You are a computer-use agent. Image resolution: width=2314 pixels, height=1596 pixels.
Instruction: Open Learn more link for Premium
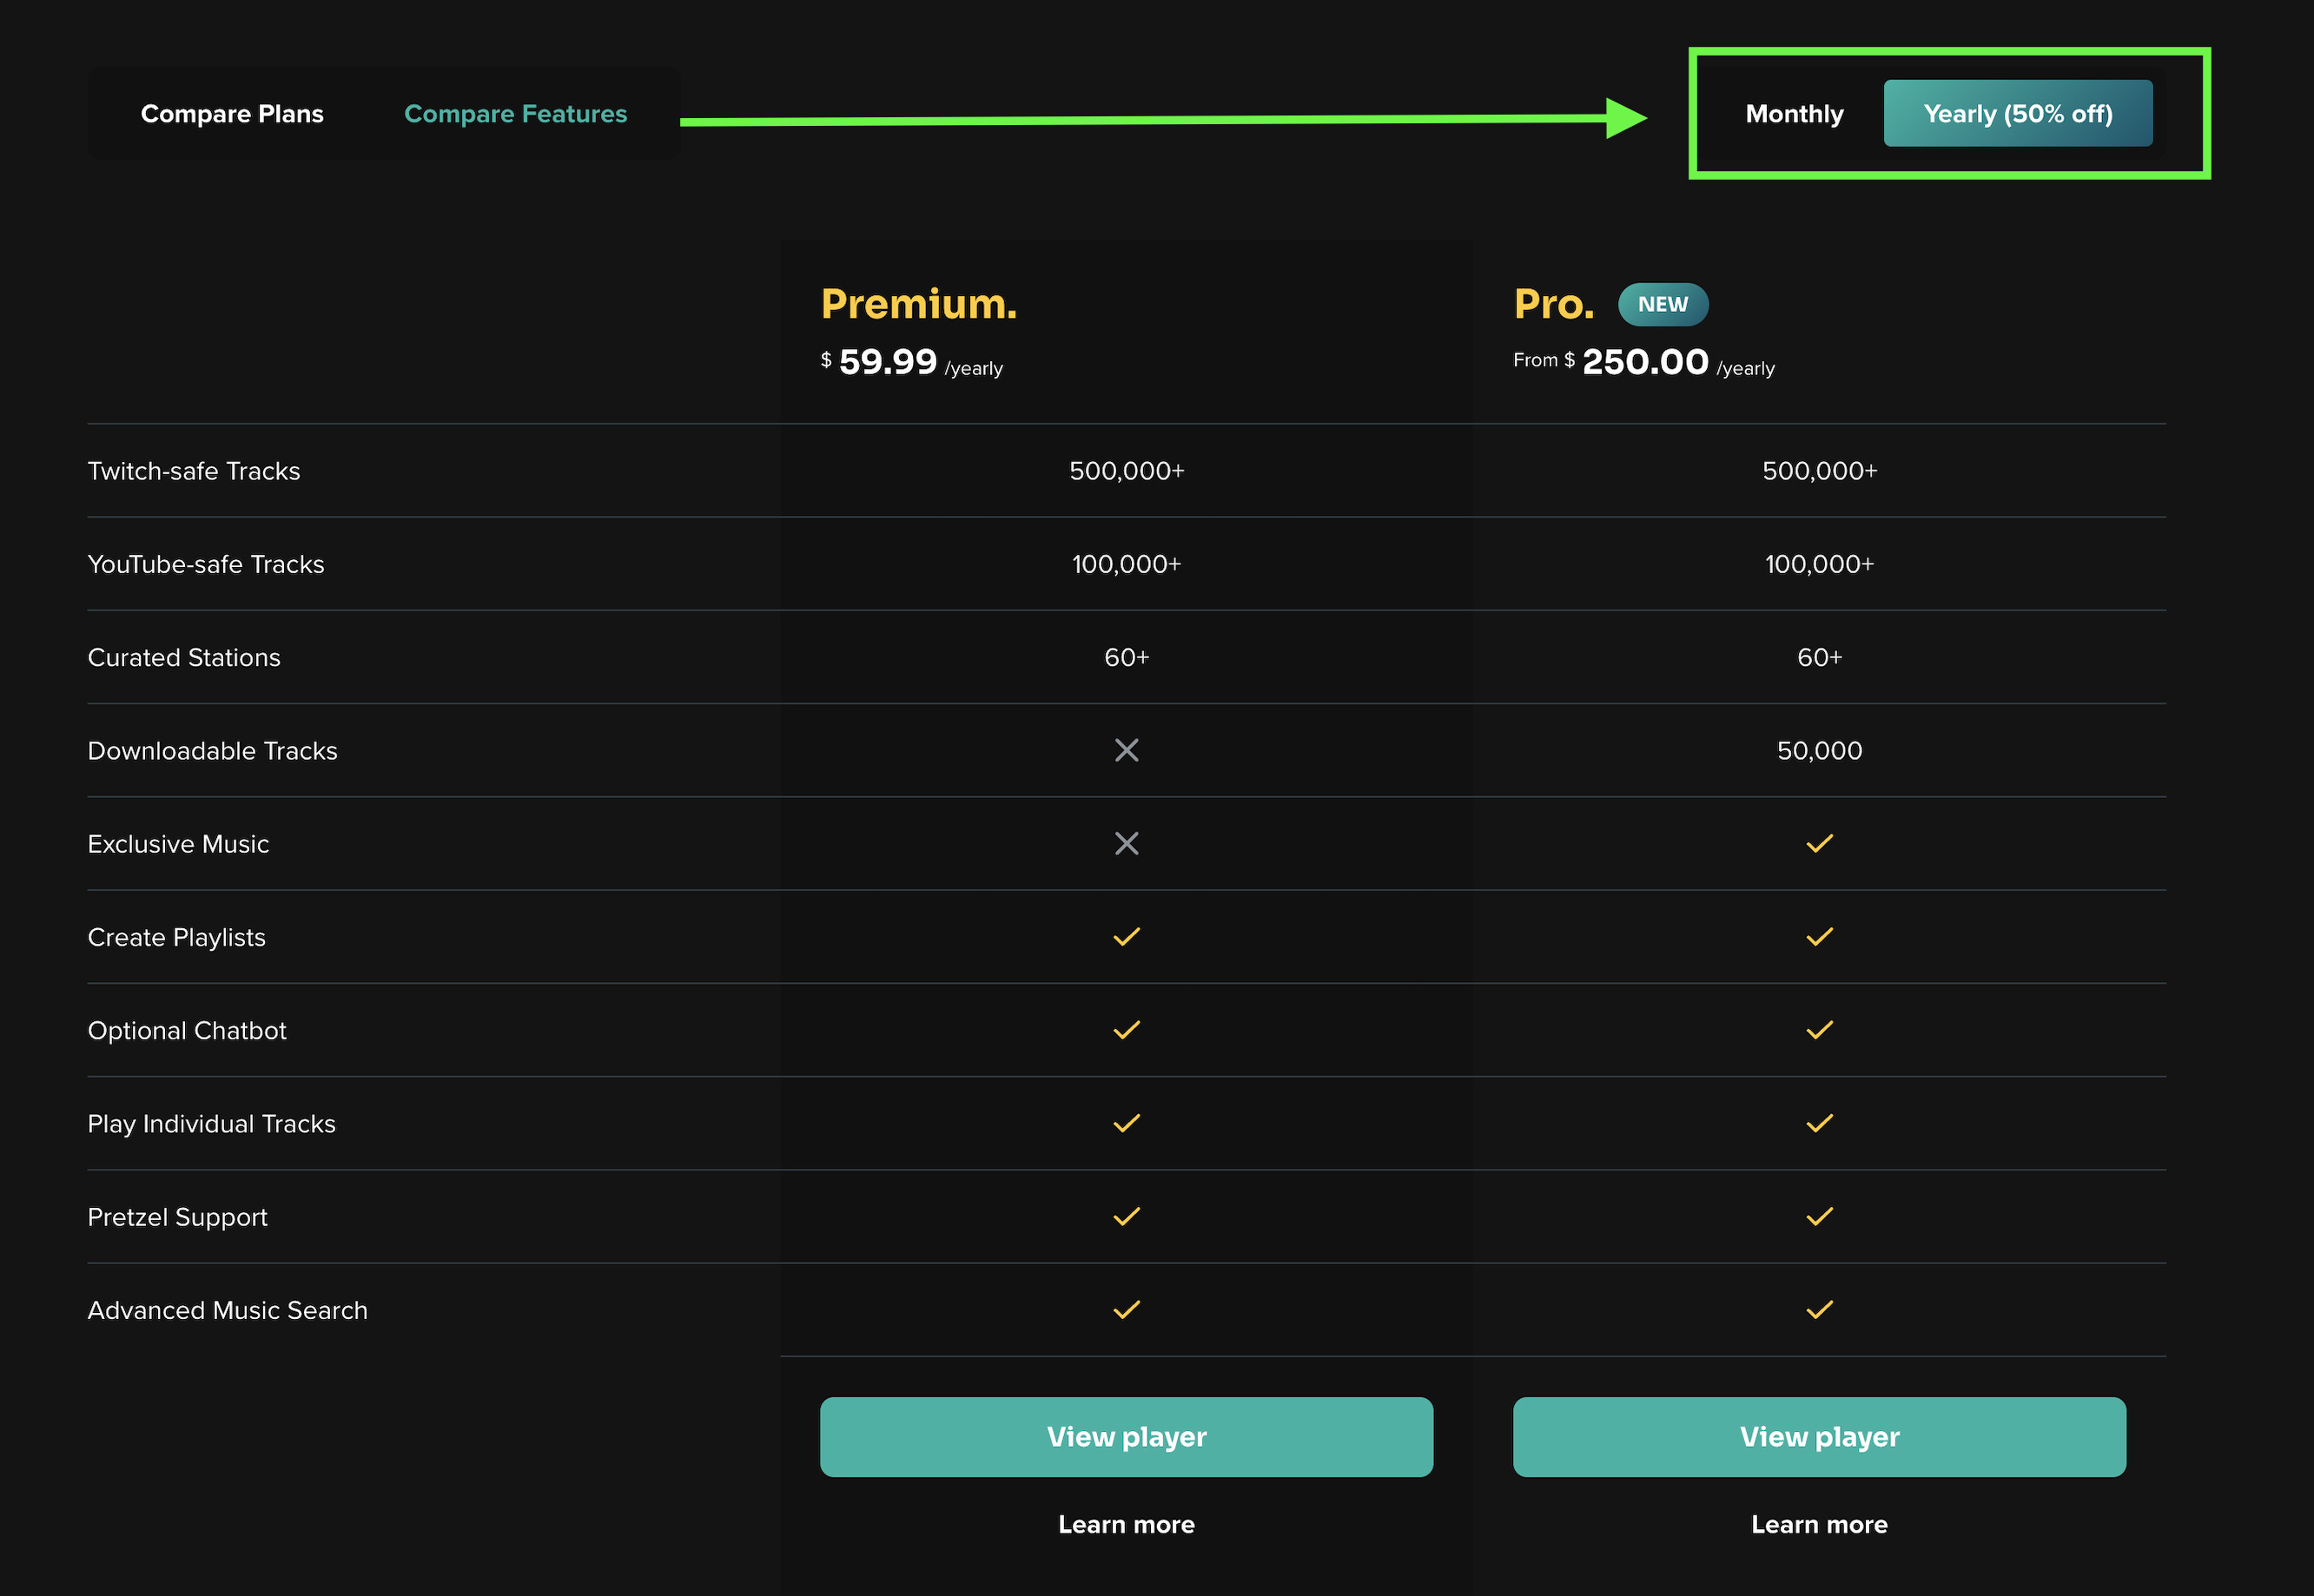coord(1127,1524)
